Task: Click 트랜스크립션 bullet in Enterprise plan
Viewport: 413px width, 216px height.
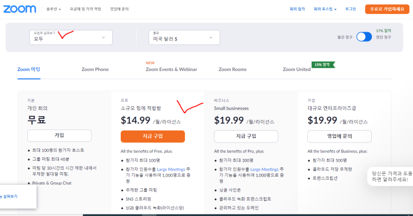Action: [325, 178]
